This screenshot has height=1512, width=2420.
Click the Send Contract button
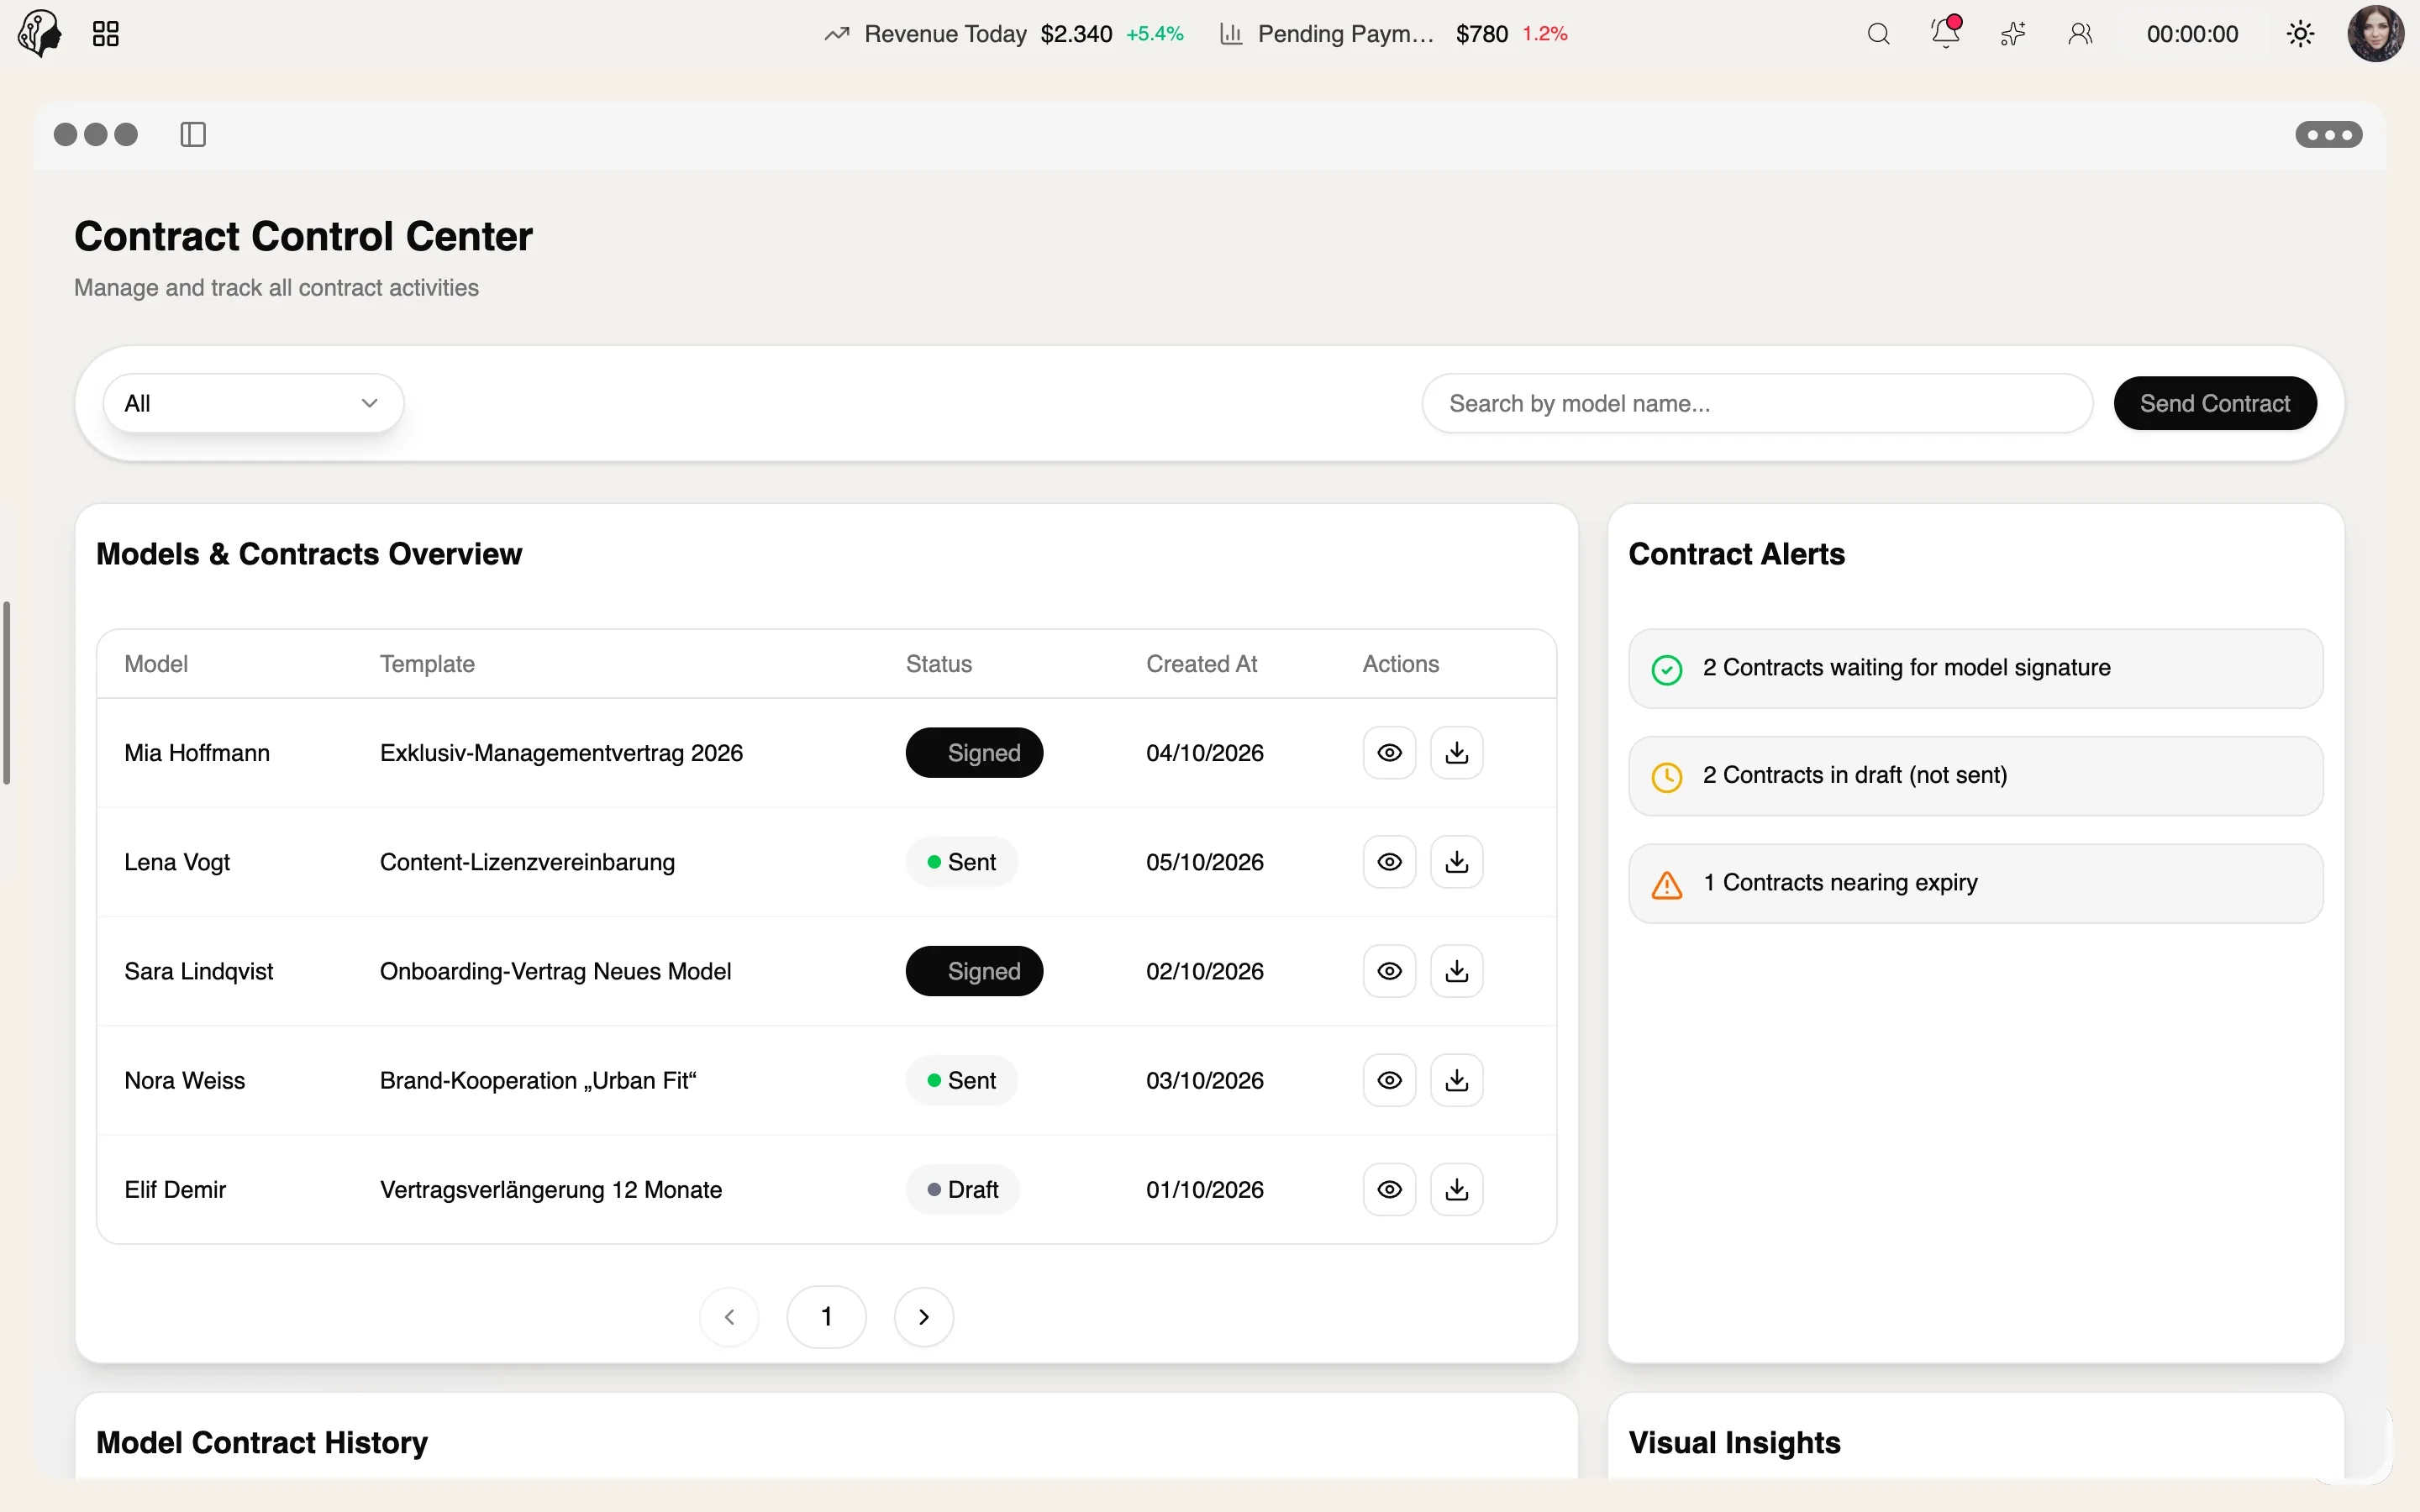click(2215, 403)
